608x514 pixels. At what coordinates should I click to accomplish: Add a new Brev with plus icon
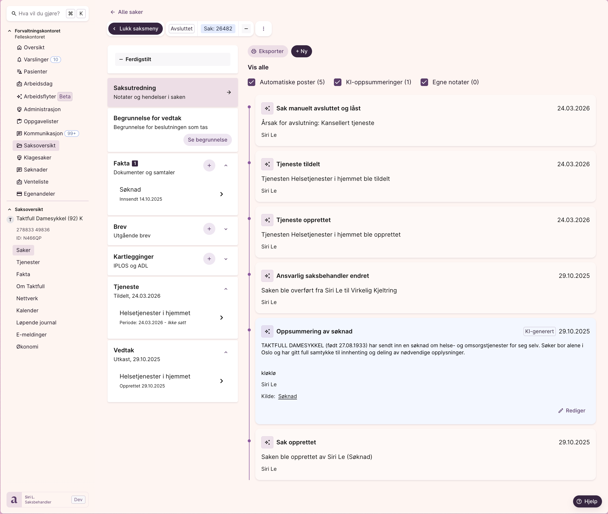209,229
